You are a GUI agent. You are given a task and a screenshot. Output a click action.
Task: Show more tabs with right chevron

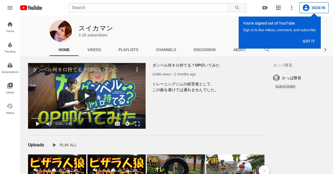tap(325, 50)
